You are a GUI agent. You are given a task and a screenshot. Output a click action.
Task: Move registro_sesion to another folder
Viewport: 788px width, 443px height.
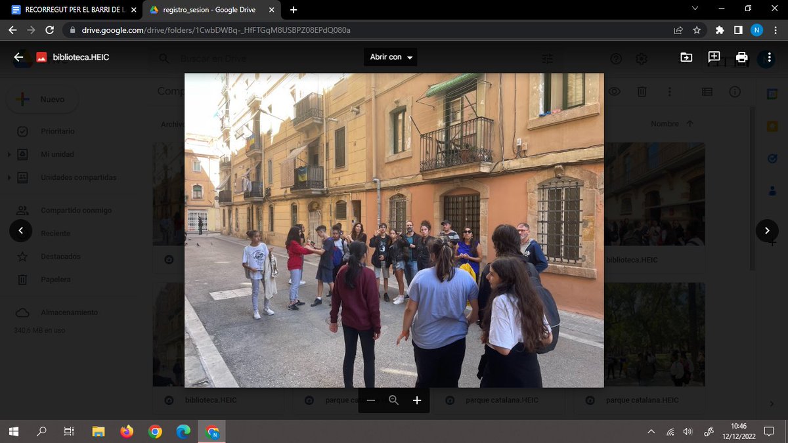coord(686,58)
